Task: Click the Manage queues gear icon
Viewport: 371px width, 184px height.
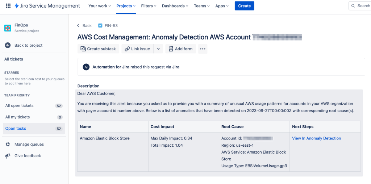Action: pyautogui.click(x=8, y=144)
